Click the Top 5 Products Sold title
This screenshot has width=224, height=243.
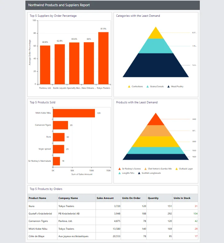tap(43, 102)
